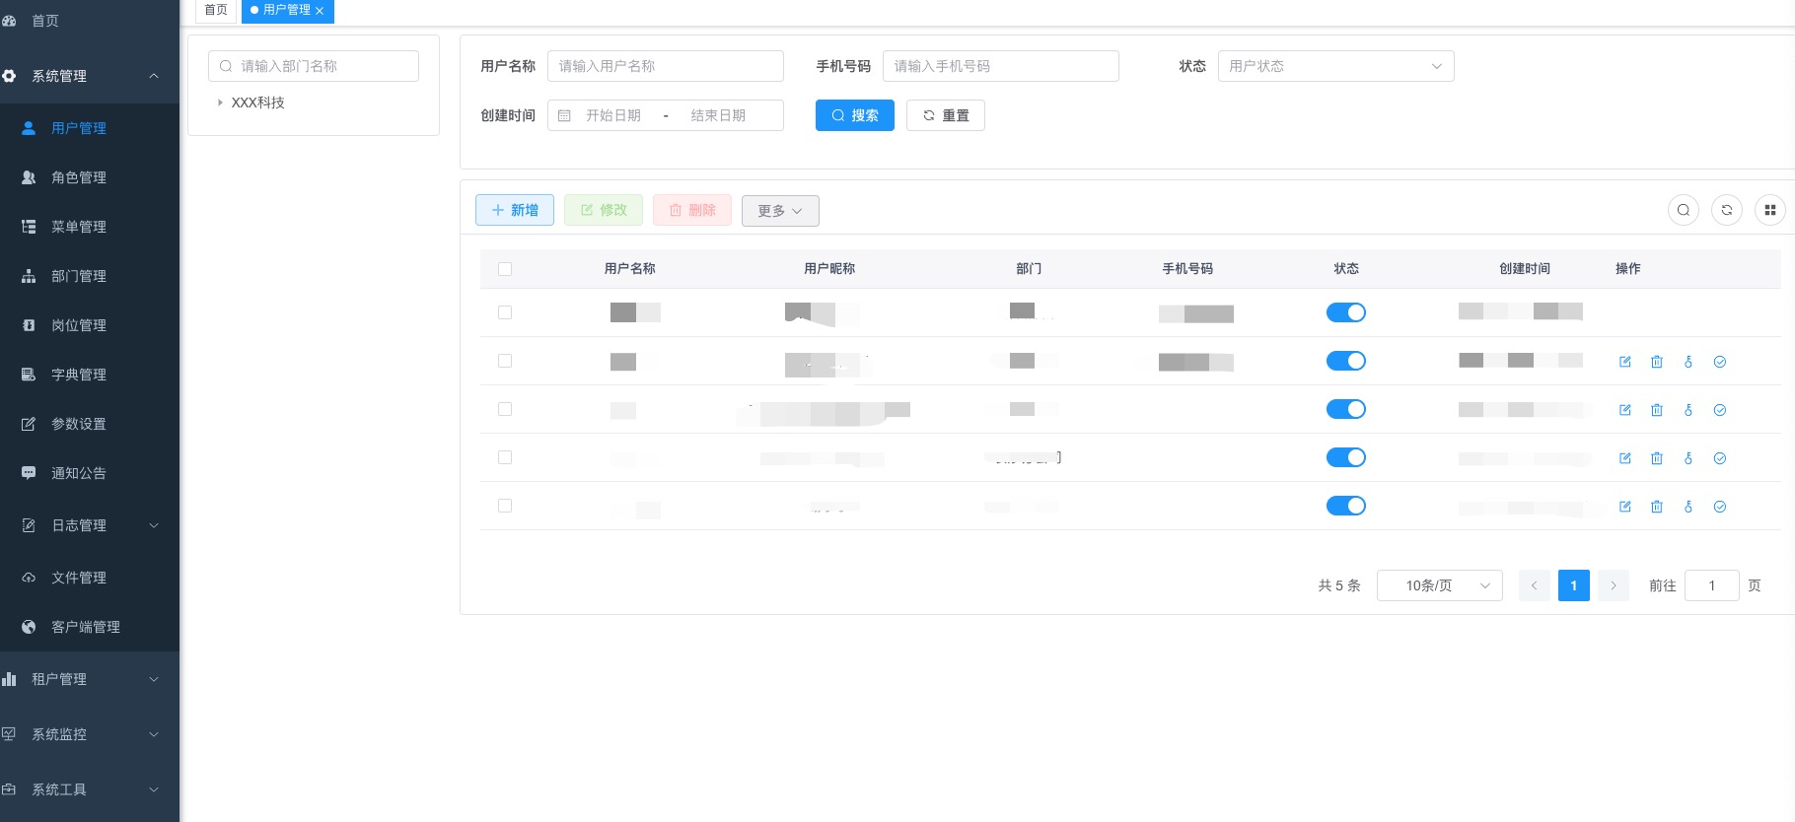The height and width of the screenshot is (822, 1795).
Task: Open 文件管理 in the sidebar
Action: pyautogui.click(x=90, y=578)
